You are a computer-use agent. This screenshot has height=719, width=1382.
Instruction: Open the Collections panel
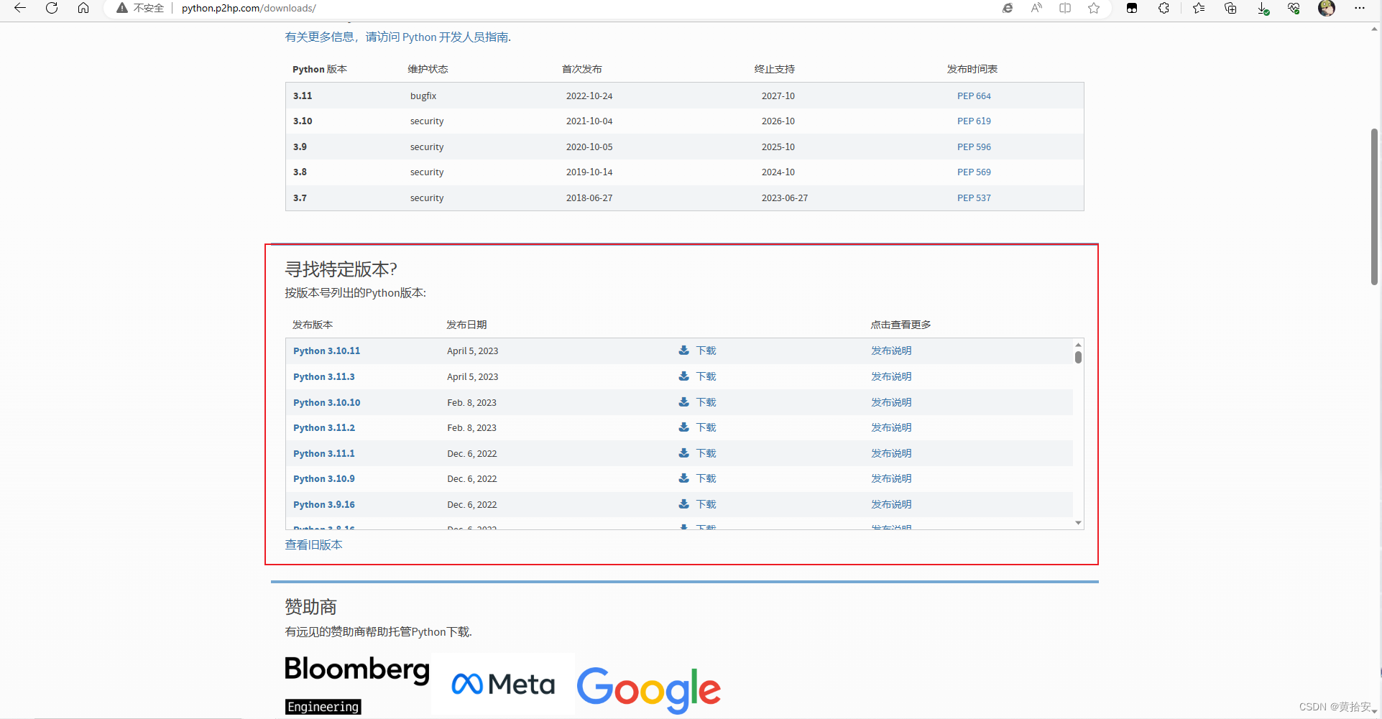(x=1230, y=8)
